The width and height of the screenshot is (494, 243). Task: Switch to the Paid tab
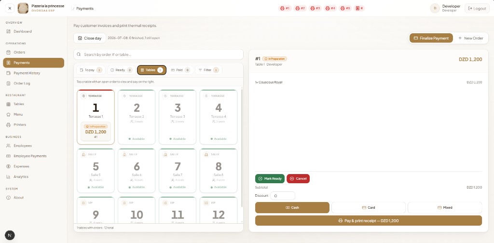tap(180, 70)
